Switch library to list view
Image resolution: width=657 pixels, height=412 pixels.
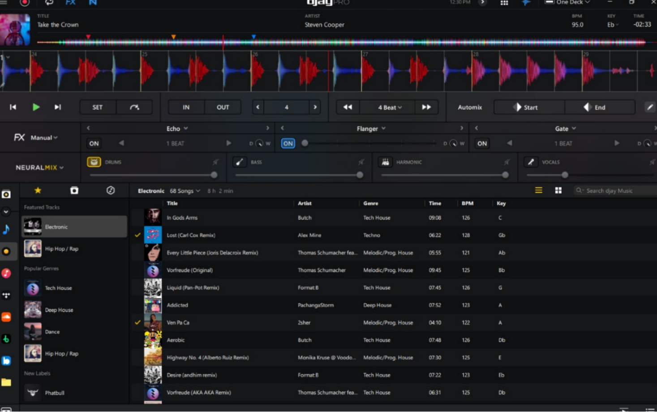point(539,191)
